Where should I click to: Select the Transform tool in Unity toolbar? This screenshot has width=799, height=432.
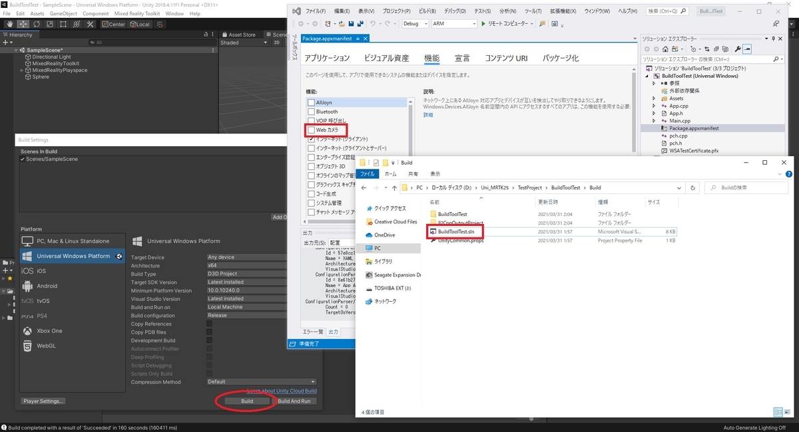coord(76,24)
